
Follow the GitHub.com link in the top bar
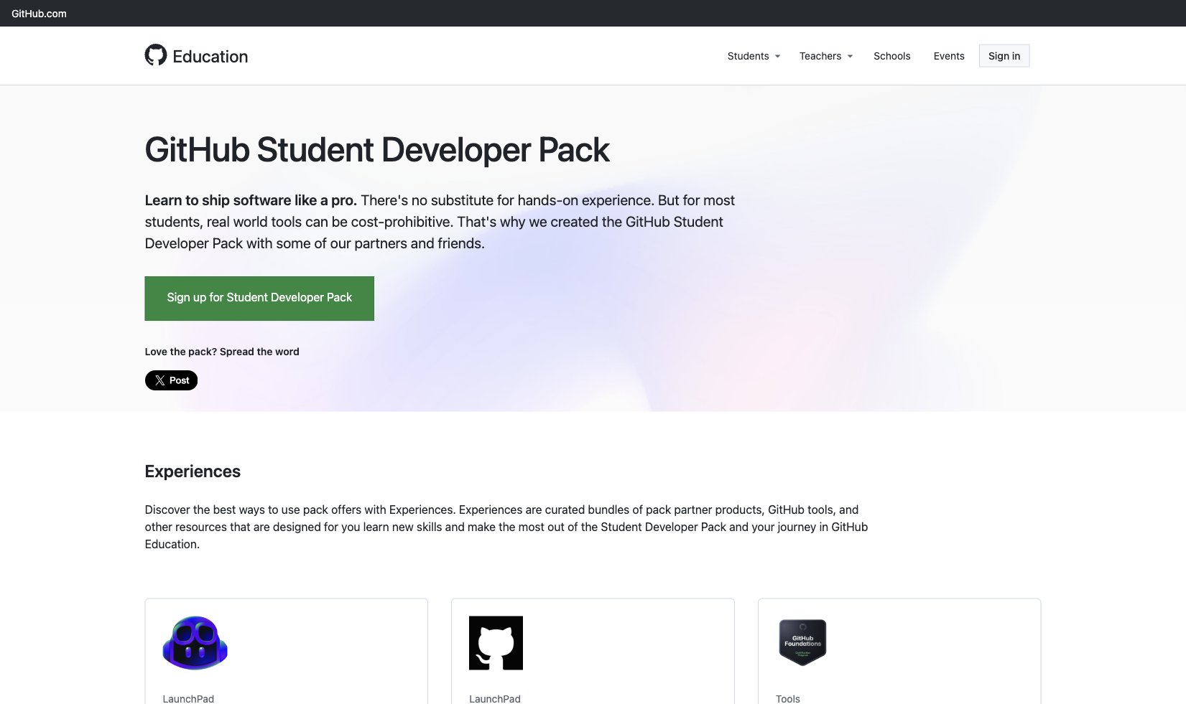coord(39,14)
